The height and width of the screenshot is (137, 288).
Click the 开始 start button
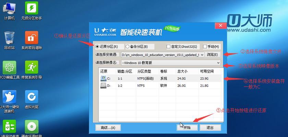click(x=187, y=128)
